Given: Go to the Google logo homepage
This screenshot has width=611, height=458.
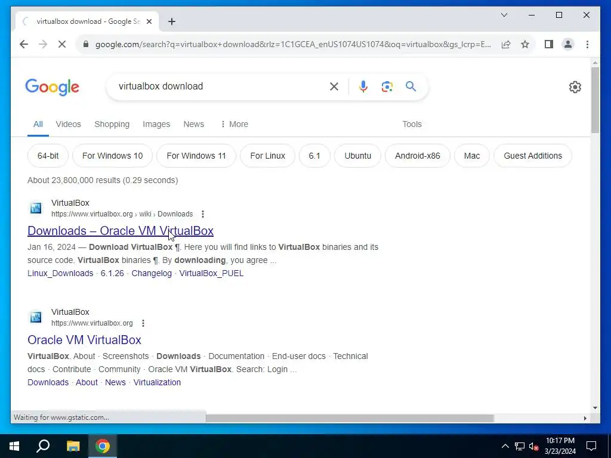Looking at the screenshot, I should pyautogui.click(x=53, y=87).
